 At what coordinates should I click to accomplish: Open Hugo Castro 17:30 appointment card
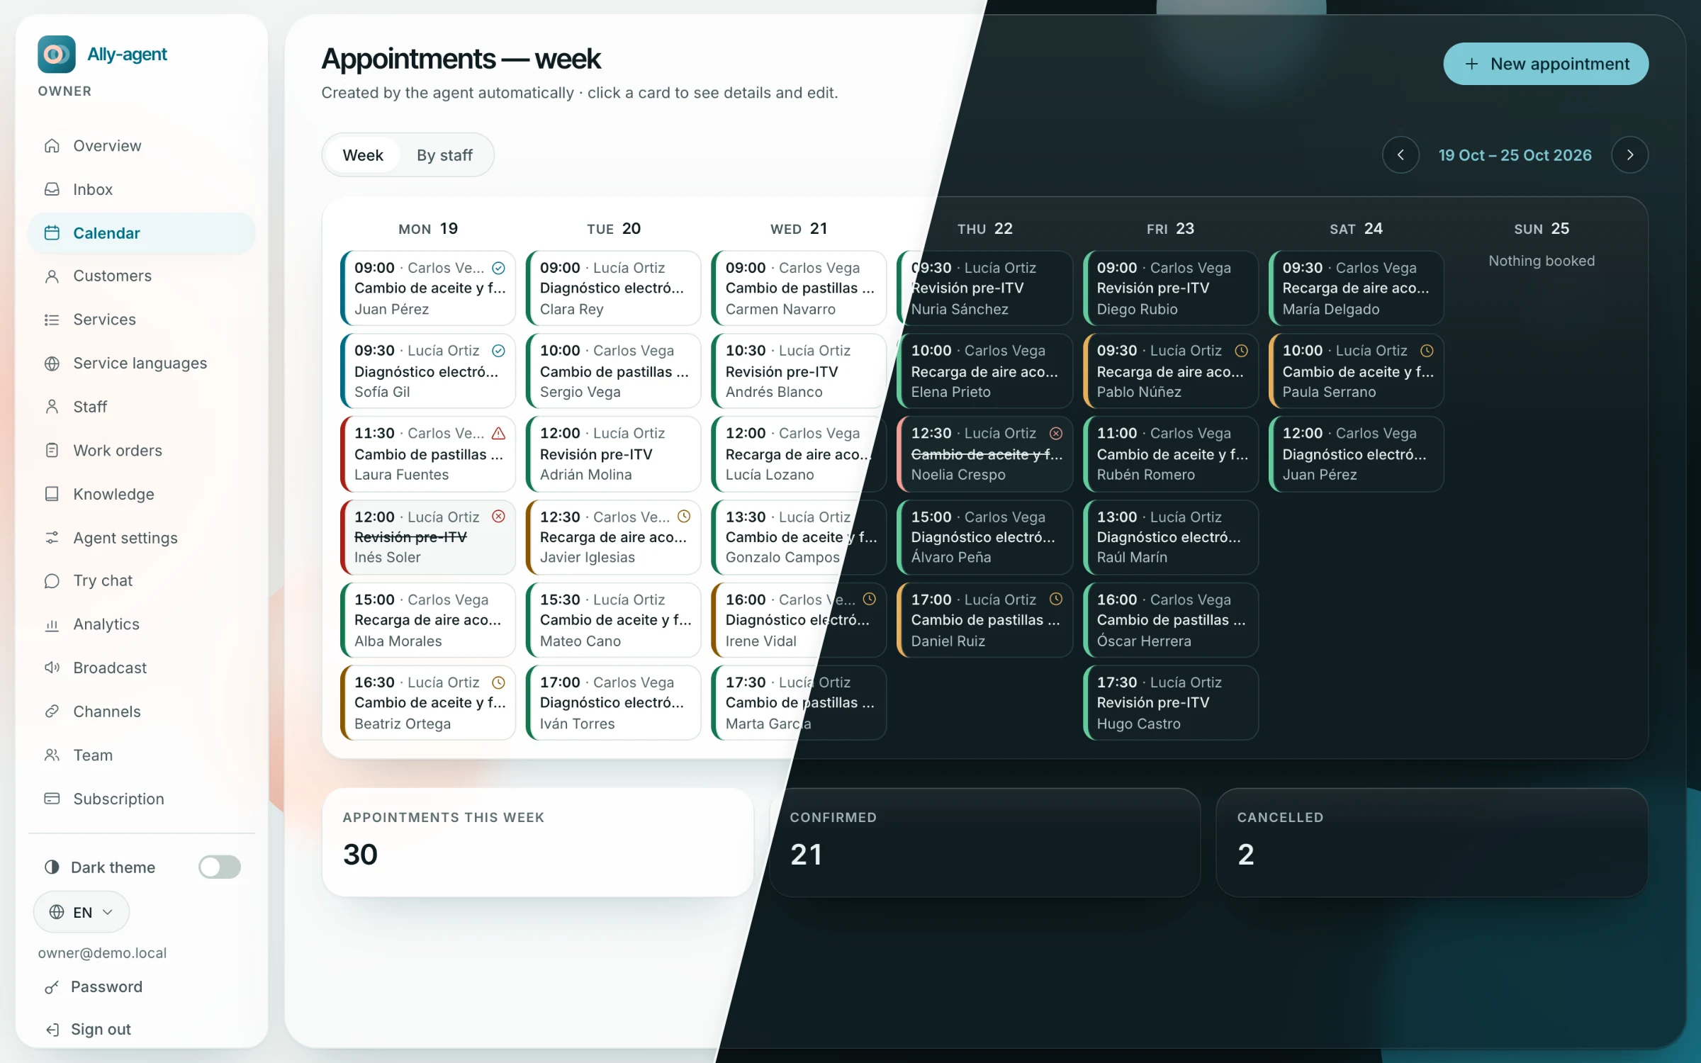click(x=1171, y=702)
